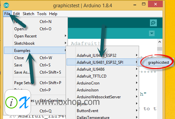Image resolution: width=175 pixels, height=119 pixels.
Task: Open the Sketch menu
Action: [x=28, y=14]
